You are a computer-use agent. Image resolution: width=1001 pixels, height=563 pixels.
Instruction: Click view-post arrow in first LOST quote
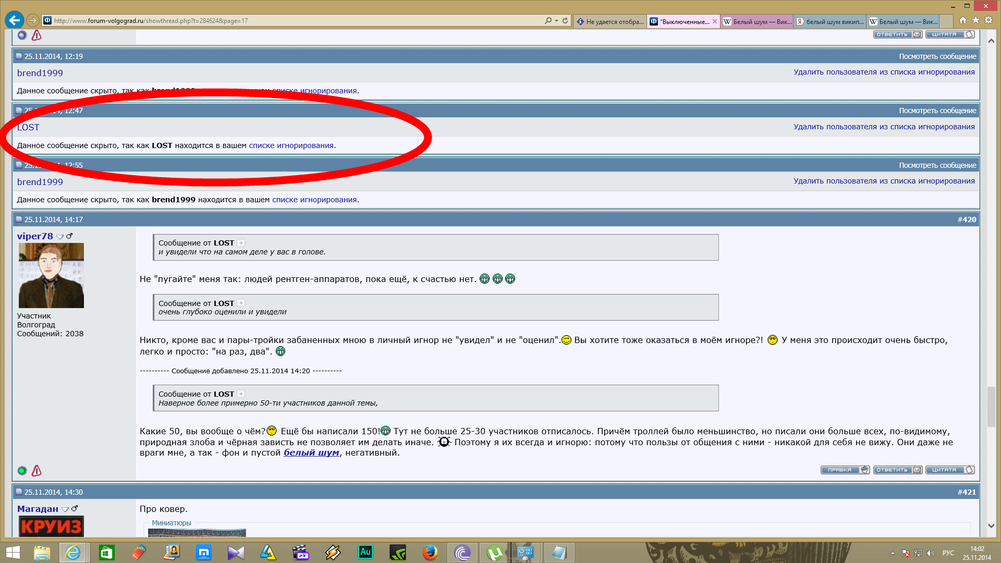click(x=241, y=243)
